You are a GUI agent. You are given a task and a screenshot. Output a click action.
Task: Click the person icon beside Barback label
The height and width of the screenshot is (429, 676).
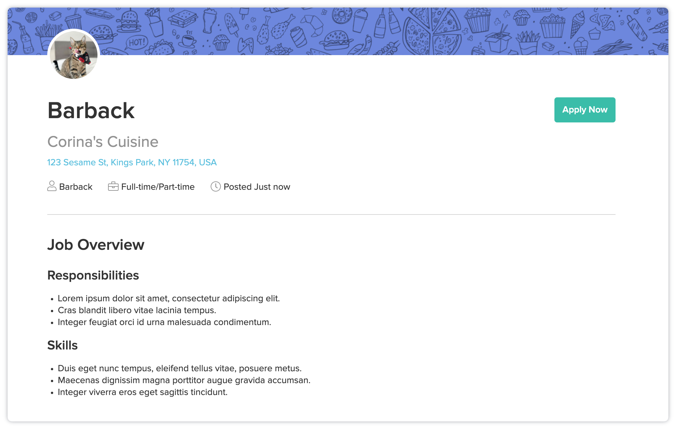point(52,187)
